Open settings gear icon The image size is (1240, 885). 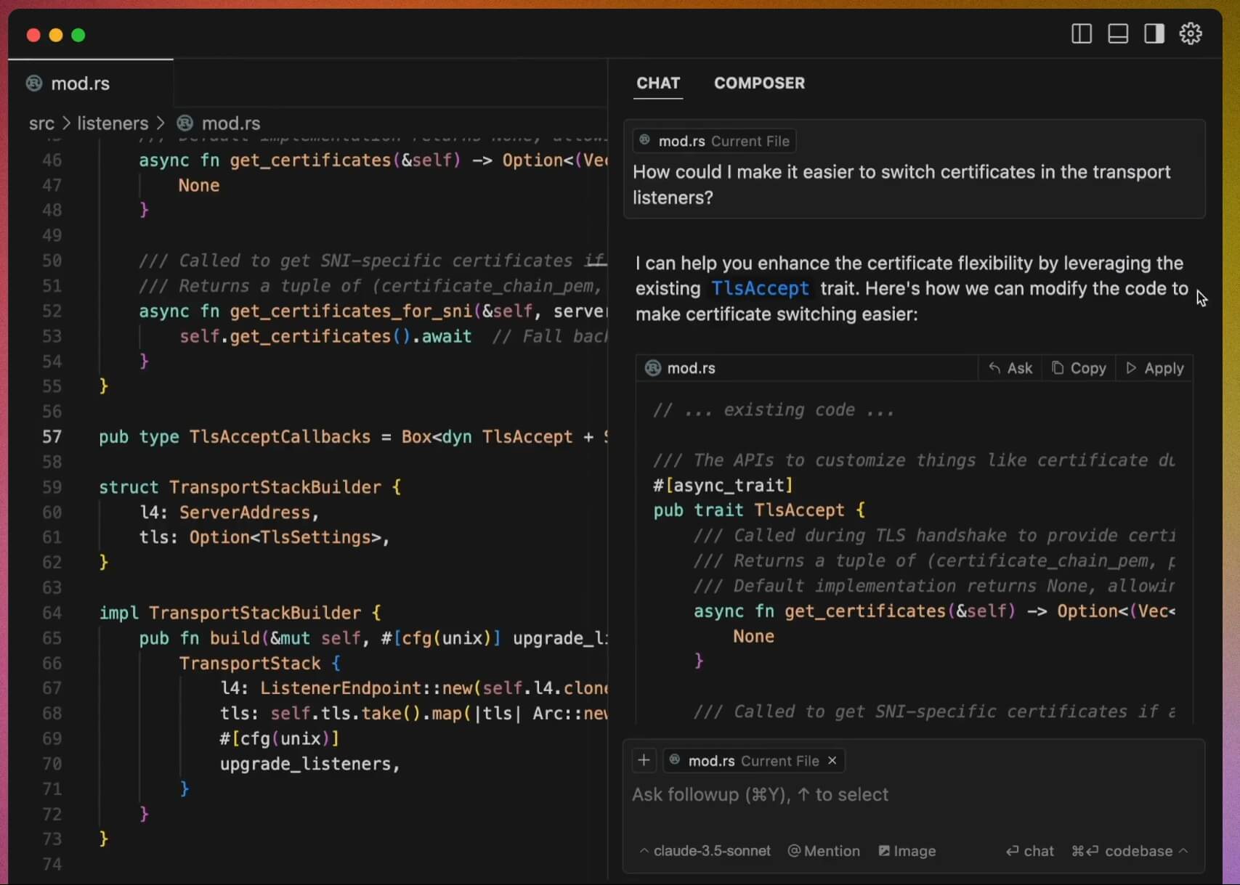1191,34
